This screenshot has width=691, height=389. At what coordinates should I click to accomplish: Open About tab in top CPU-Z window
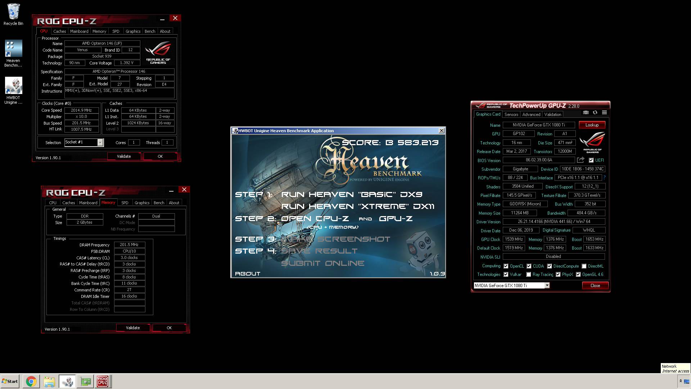click(165, 31)
